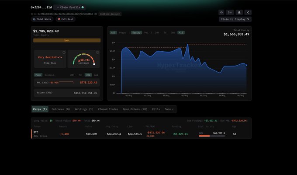This screenshot has width=297, height=175.
Task: Open the Holdings (1) tab
Action: 84,109
